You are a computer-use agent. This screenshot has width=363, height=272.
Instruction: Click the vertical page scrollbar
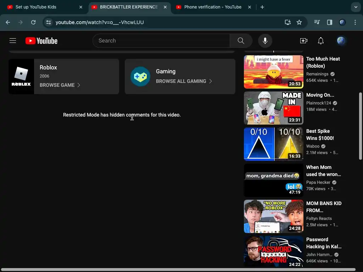[360, 126]
